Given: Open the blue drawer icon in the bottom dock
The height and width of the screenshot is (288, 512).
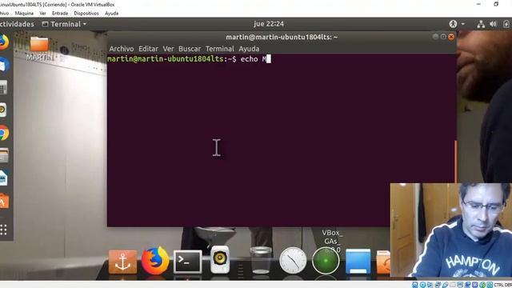Looking at the screenshot, I should point(358,262).
